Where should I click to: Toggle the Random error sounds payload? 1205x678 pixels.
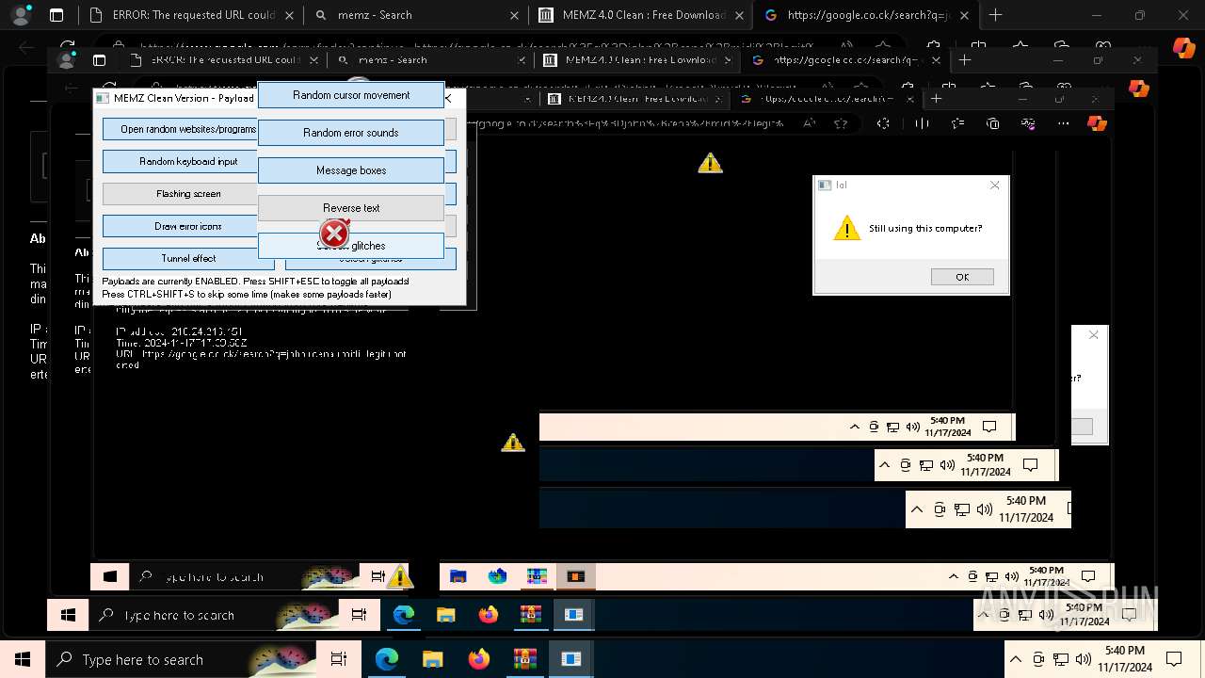coord(351,133)
